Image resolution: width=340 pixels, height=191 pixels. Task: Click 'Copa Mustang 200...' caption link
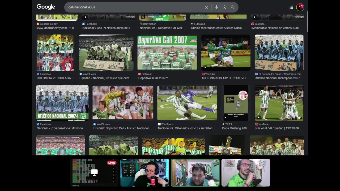coord(236,128)
